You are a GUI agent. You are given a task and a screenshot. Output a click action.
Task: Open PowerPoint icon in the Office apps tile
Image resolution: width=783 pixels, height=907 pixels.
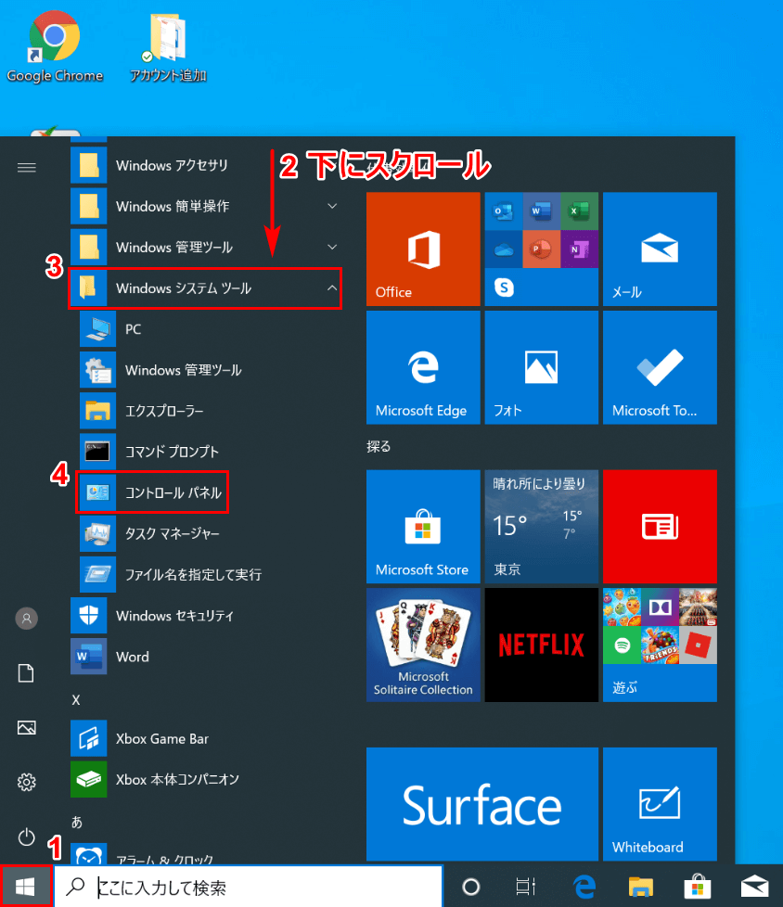[x=541, y=249]
